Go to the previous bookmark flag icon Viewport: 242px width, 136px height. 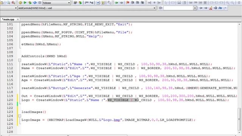133,3
